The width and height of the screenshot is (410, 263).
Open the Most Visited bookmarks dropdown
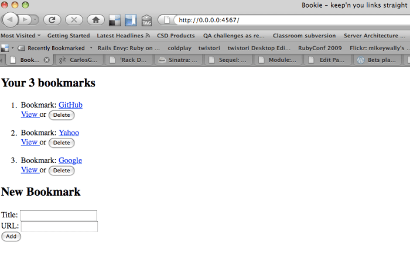click(x=20, y=36)
